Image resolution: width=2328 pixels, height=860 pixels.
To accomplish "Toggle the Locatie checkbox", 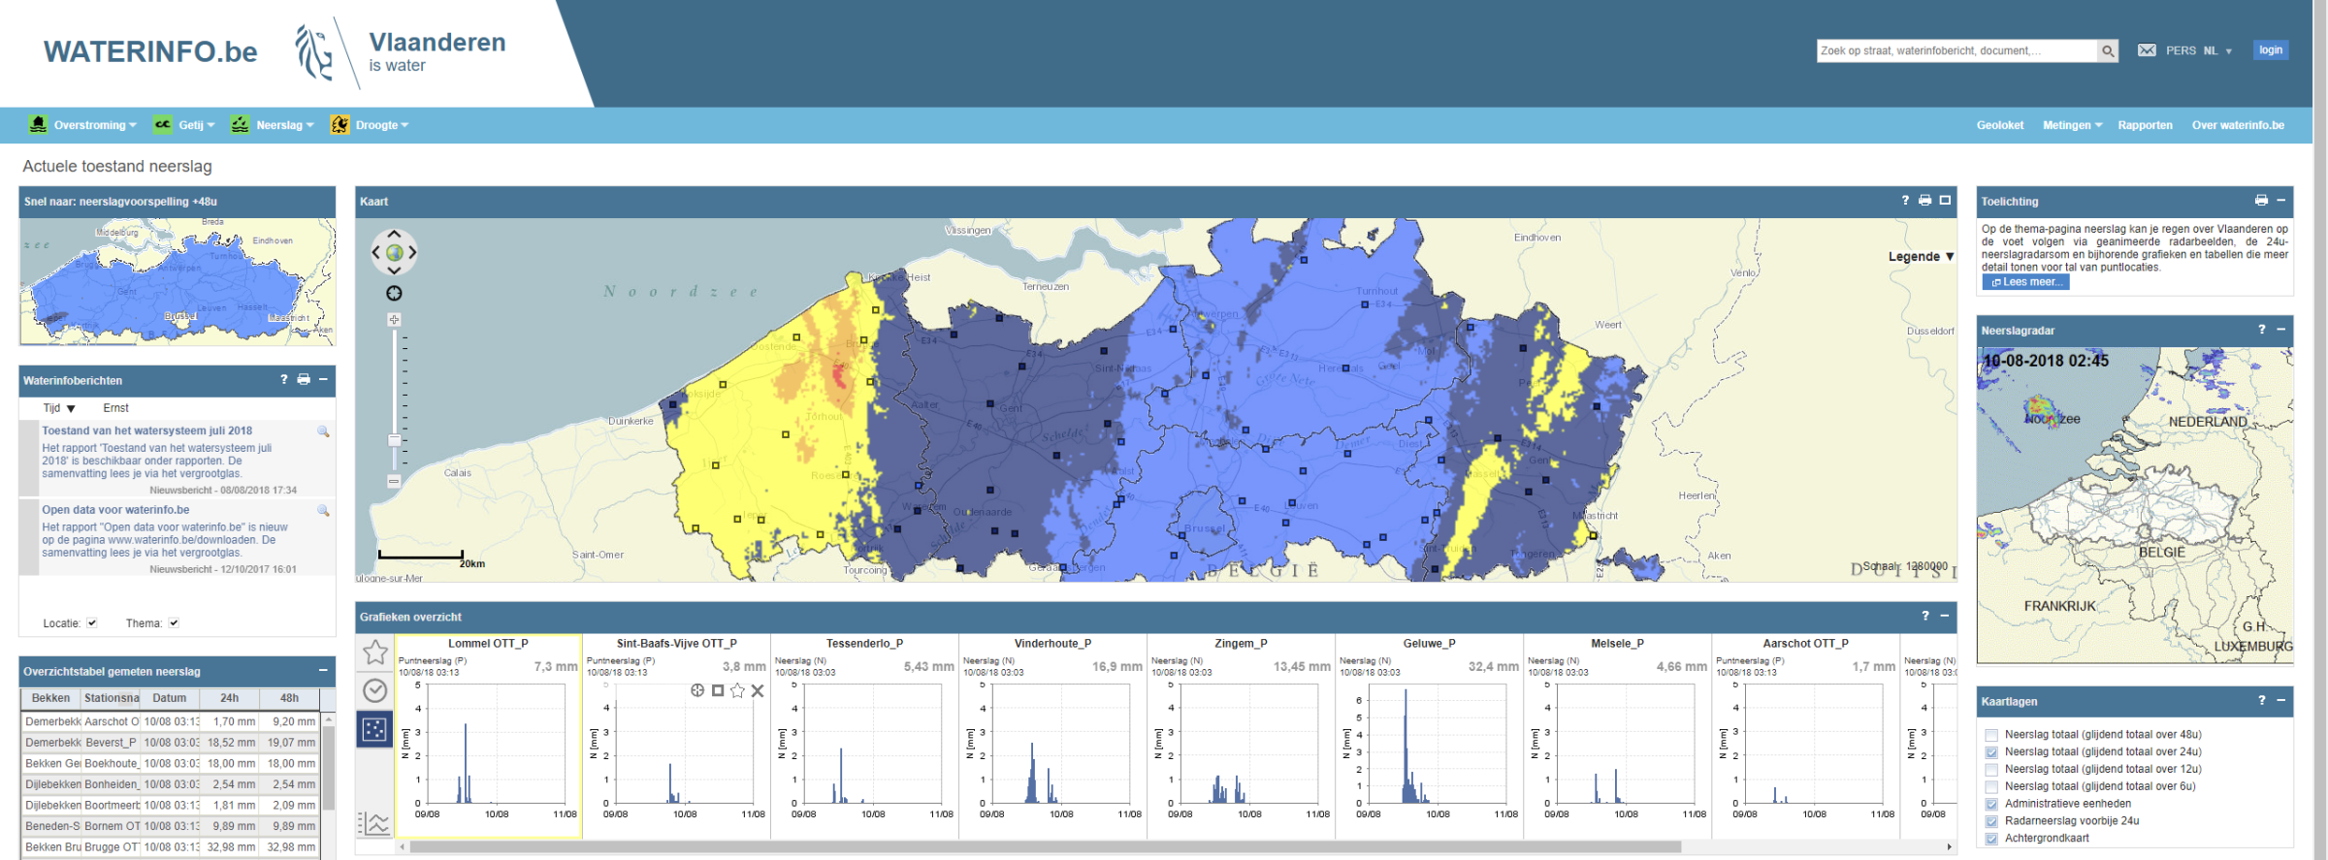I will point(92,623).
